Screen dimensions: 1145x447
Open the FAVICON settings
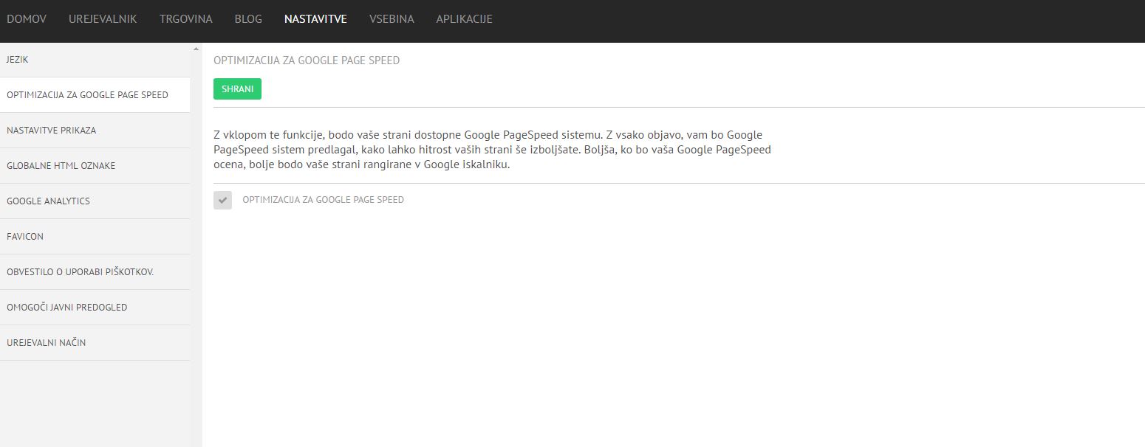point(95,237)
